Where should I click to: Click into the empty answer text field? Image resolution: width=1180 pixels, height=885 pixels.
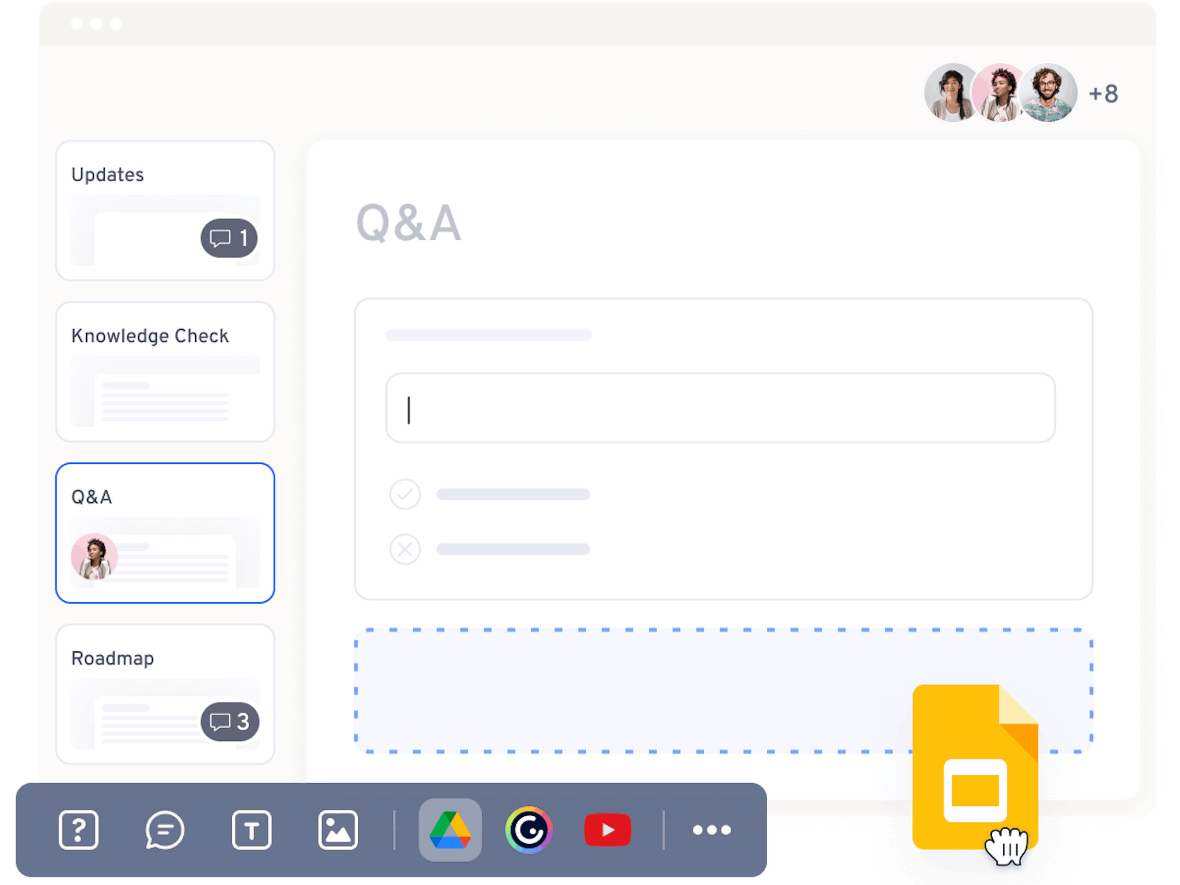720,408
